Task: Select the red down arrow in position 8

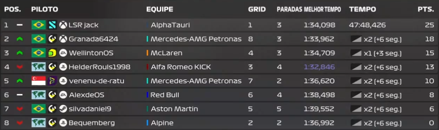Action: pyautogui.click(x=20, y=123)
